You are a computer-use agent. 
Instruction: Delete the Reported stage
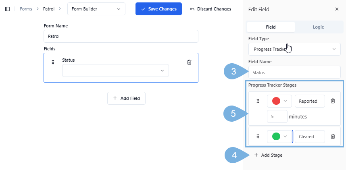tap(333, 101)
